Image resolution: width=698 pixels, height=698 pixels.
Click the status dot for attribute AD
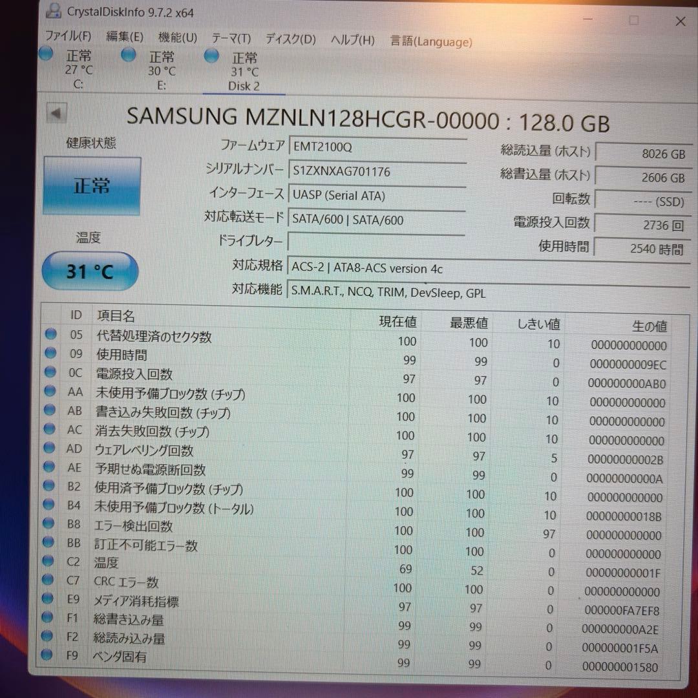[49, 447]
